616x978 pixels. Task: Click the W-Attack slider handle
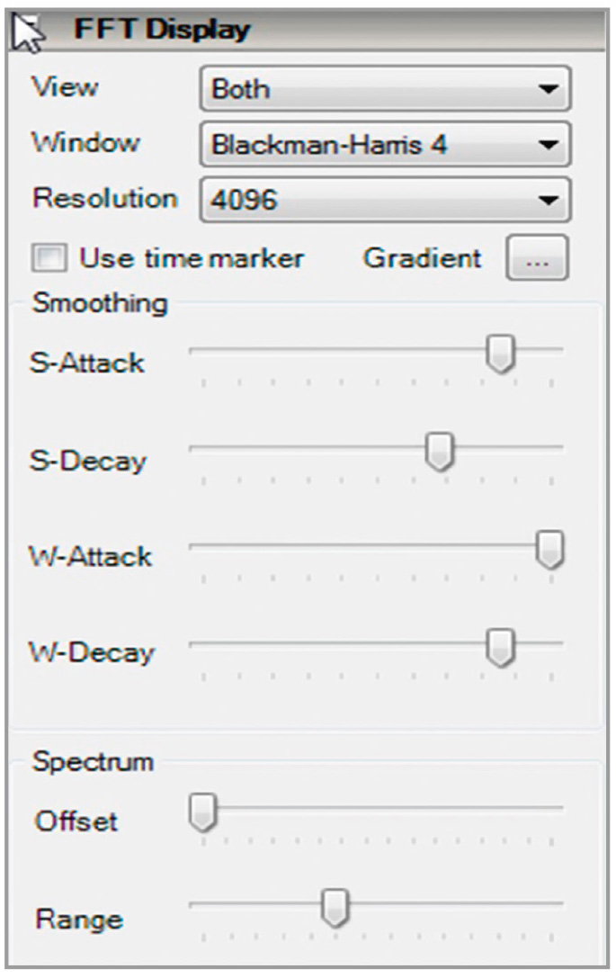click(x=550, y=550)
